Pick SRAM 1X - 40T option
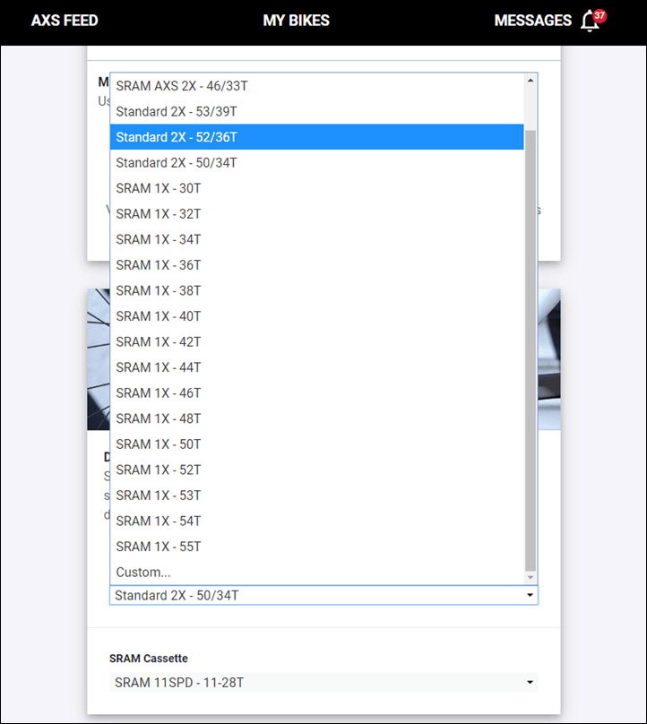The height and width of the screenshot is (724, 647). tap(317, 316)
